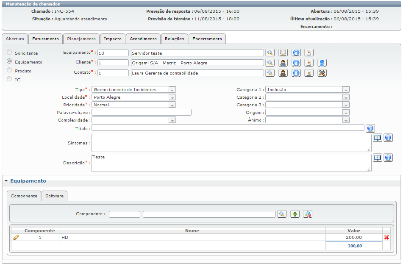This screenshot has height=266, width=403.
Task: Open the Encerramento tab
Action: [x=207, y=39]
